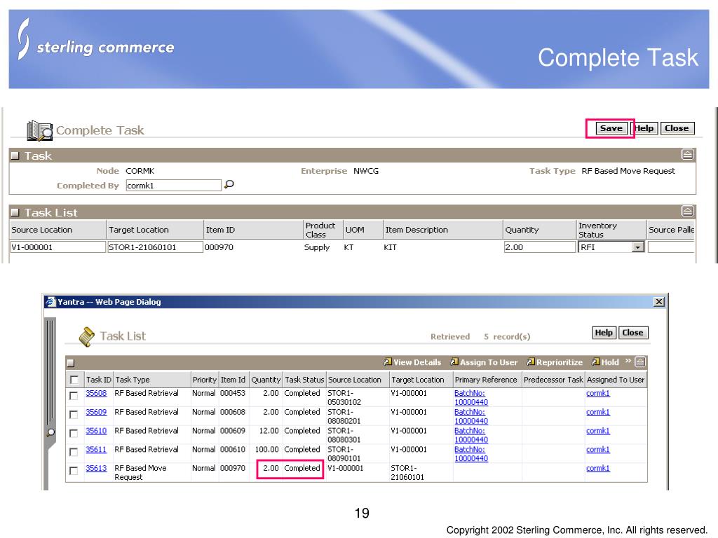Close the Yantra Web Page Dialog window

(659, 301)
